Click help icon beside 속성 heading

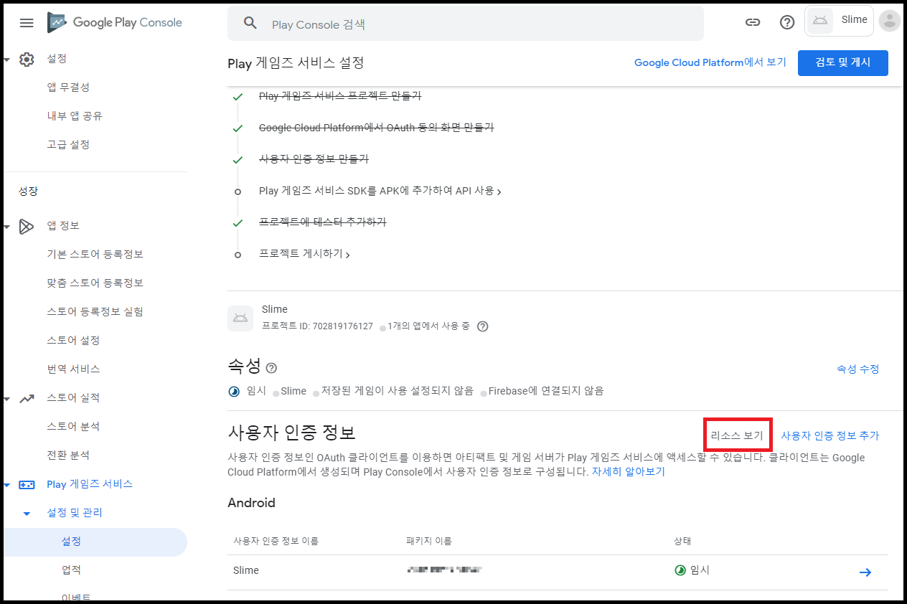(x=271, y=368)
